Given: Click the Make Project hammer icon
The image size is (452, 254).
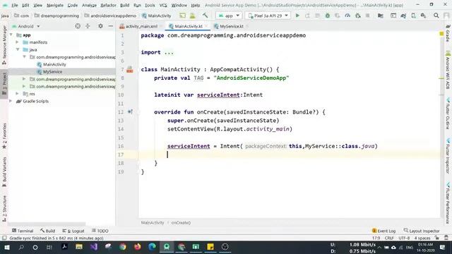Looking at the screenshot, I should tap(205, 16).
